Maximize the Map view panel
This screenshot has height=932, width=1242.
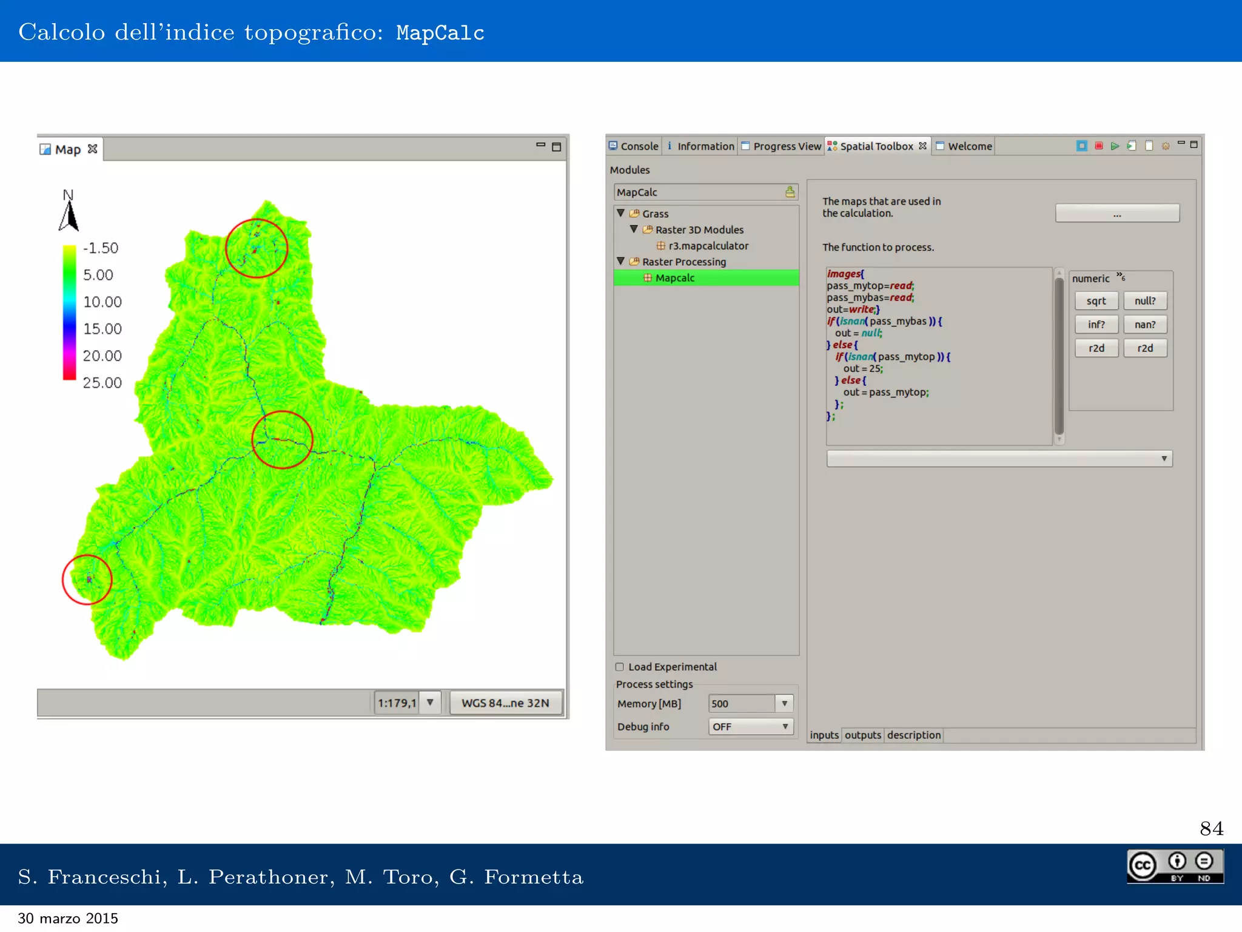(x=557, y=146)
